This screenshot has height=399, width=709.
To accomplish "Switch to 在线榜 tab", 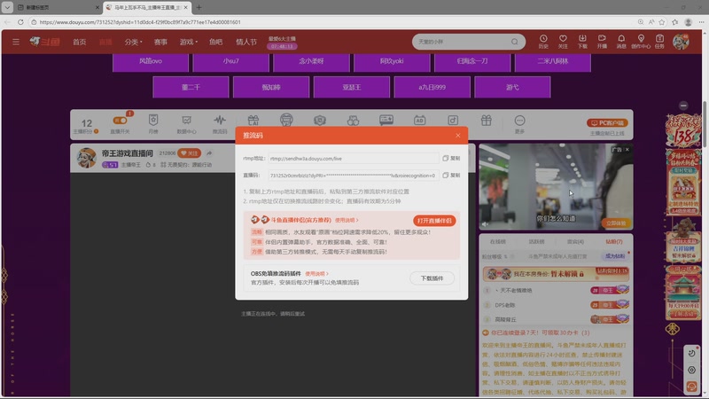I will 498,241.
